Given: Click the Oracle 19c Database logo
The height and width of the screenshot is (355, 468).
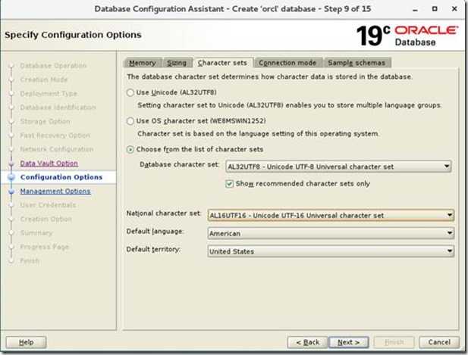Looking at the screenshot, I should [407, 36].
